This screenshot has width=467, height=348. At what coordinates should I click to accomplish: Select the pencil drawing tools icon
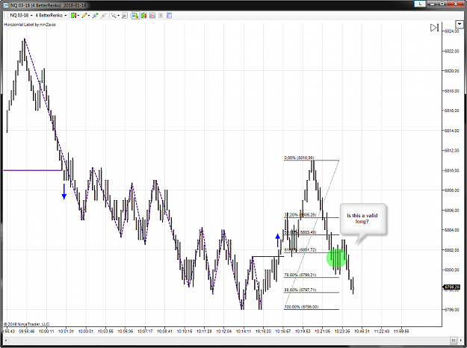(84, 16)
